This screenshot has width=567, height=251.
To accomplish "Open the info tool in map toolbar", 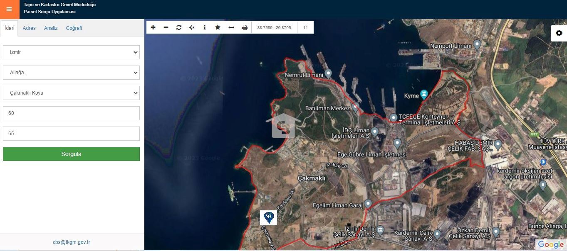I will coord(205,27).
